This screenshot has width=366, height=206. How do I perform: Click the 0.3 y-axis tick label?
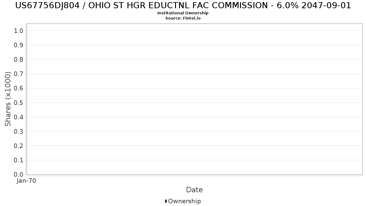click(19, 132)
